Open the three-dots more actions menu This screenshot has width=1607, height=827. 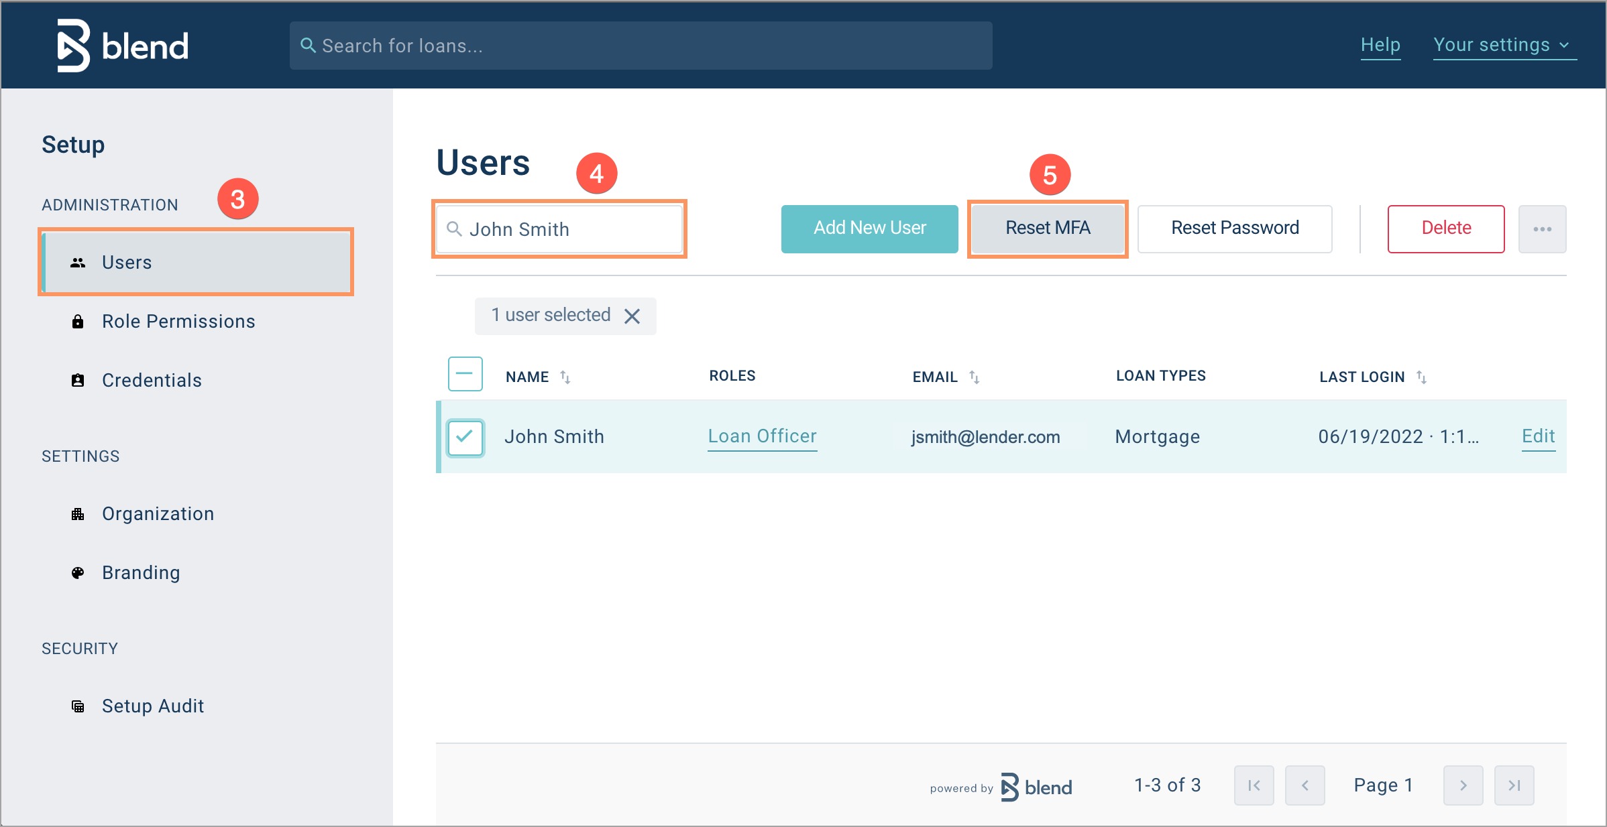click(x=1542, y=229)
